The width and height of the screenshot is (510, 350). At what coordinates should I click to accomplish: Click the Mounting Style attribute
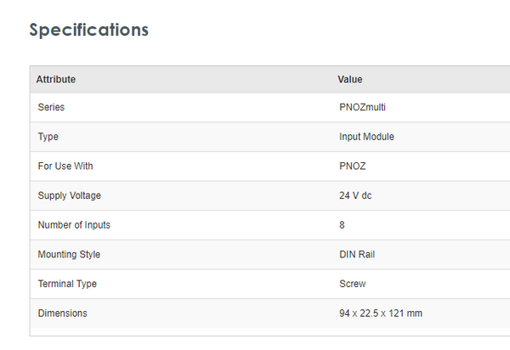(x=69, y=254)
